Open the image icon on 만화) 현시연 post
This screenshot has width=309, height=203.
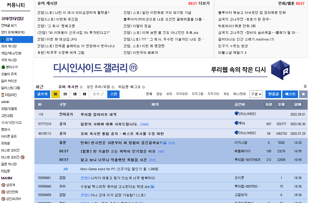165,143
